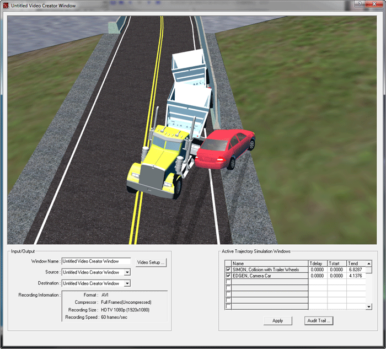Tick the first empty checkbox below EDGEN
The image size is (386, 349).
pos(228,282)
